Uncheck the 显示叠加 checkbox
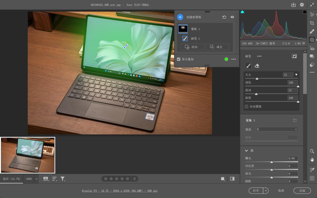Screen dimensions: 317x198 tap(179, 59)
